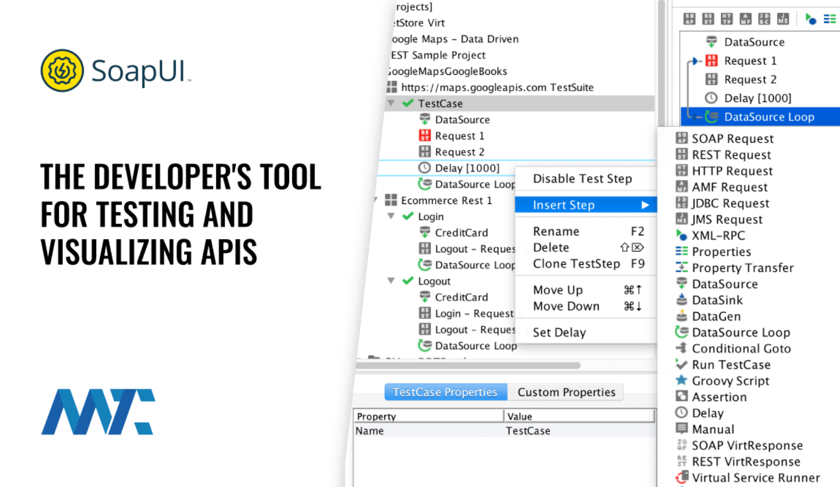Collapse the Login test case node

[391, 216]
